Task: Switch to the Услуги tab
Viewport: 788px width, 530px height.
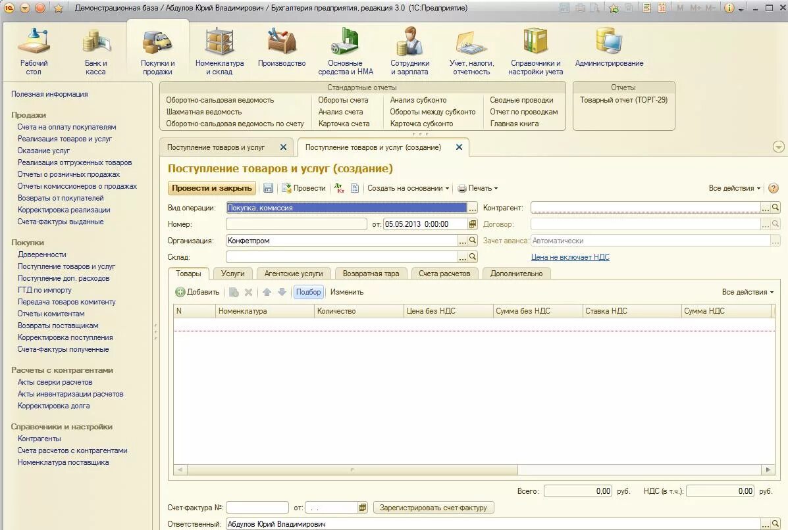Action: [x=232, y=274]
